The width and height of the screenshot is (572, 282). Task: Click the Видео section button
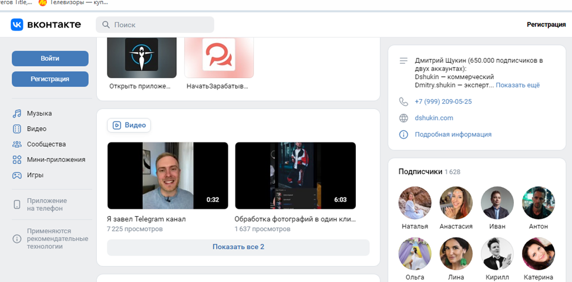pos(129,125)
